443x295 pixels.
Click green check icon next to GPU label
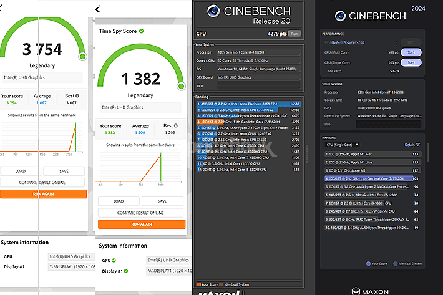click(x=114, y=260)
